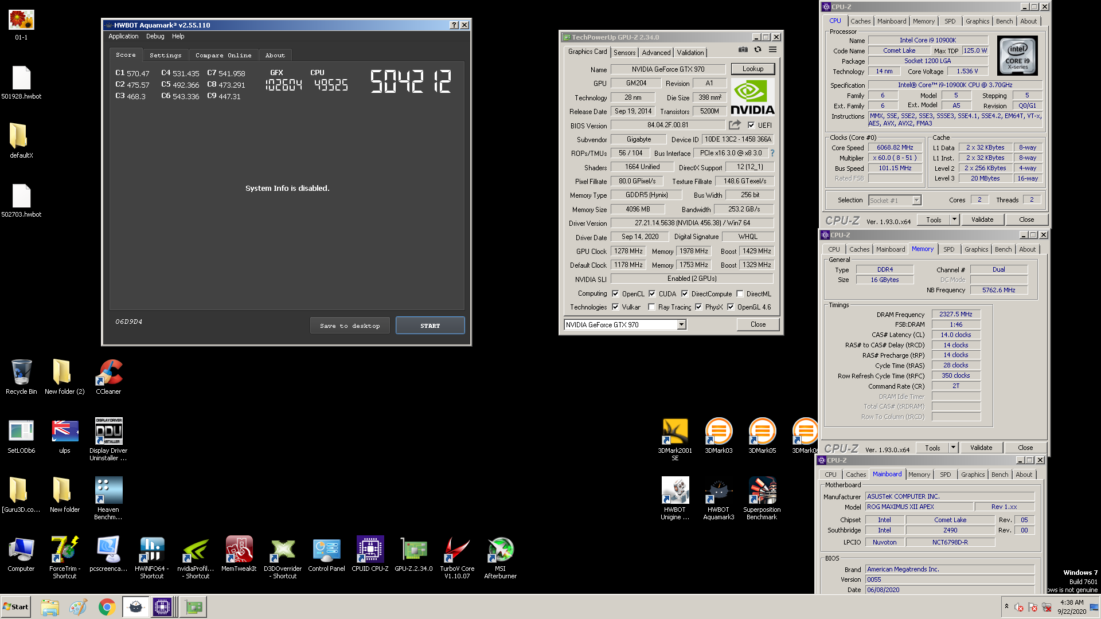Image resolution: width=1101 pixels, height=619 pixels.
Task: Click Validate in top CPU-Z window
Action: (x=982, y=219)
